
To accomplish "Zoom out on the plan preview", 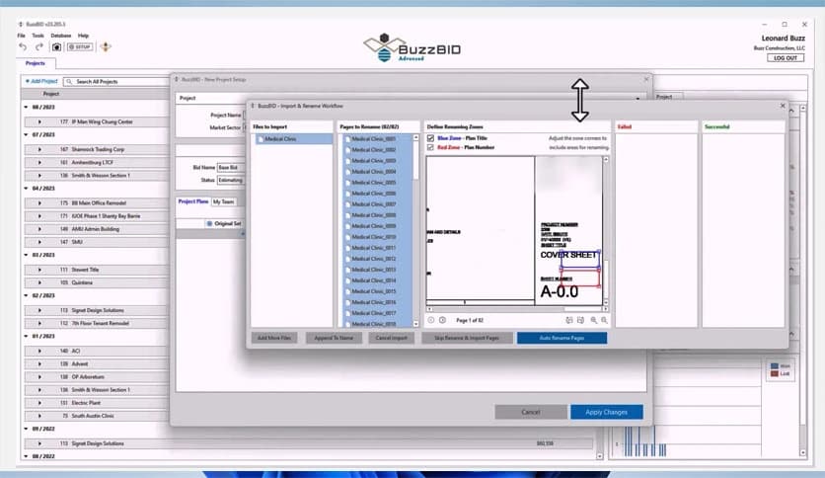I will pos(604,320).
